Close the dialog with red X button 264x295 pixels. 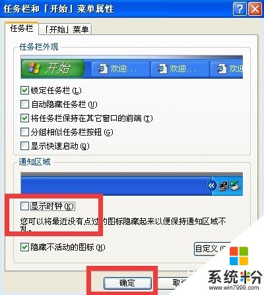coord(255,9)
